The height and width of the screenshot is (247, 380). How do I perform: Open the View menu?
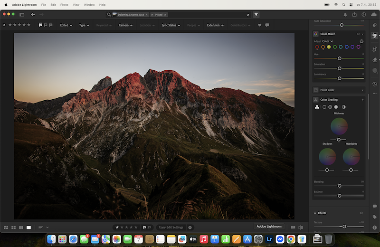(76, 5)
